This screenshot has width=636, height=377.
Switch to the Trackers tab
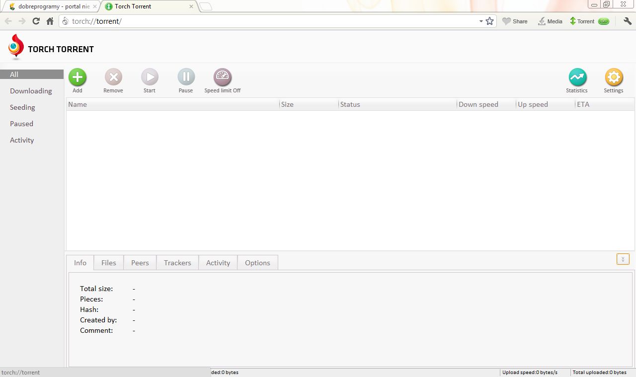[x=177, y=263]
